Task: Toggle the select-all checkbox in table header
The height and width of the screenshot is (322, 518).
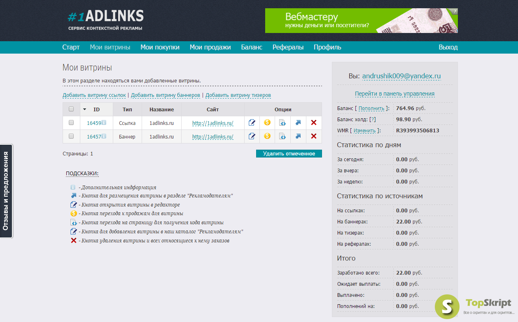Action: (71, 109)
